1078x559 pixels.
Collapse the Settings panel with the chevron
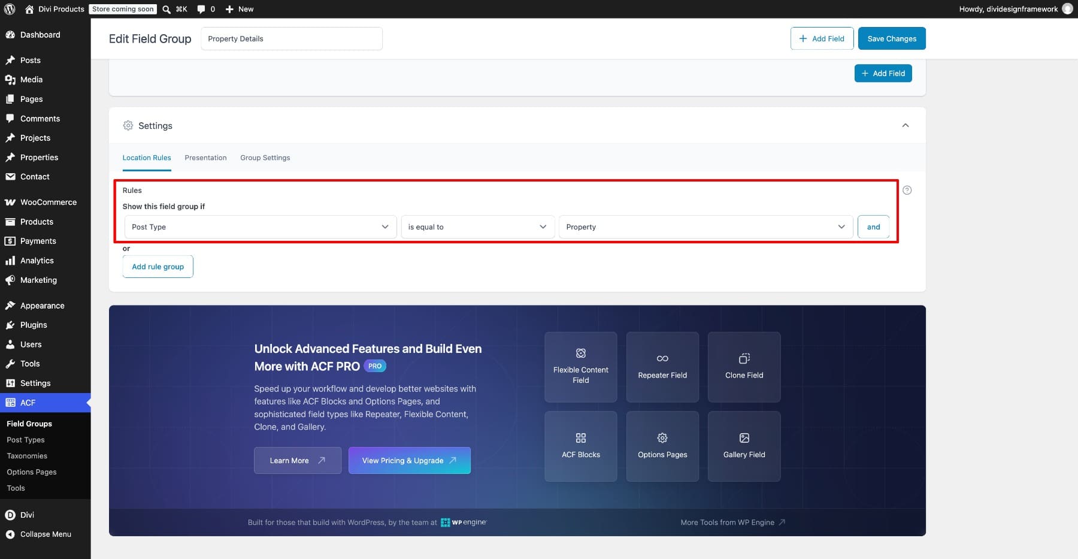tap(905, 125)
